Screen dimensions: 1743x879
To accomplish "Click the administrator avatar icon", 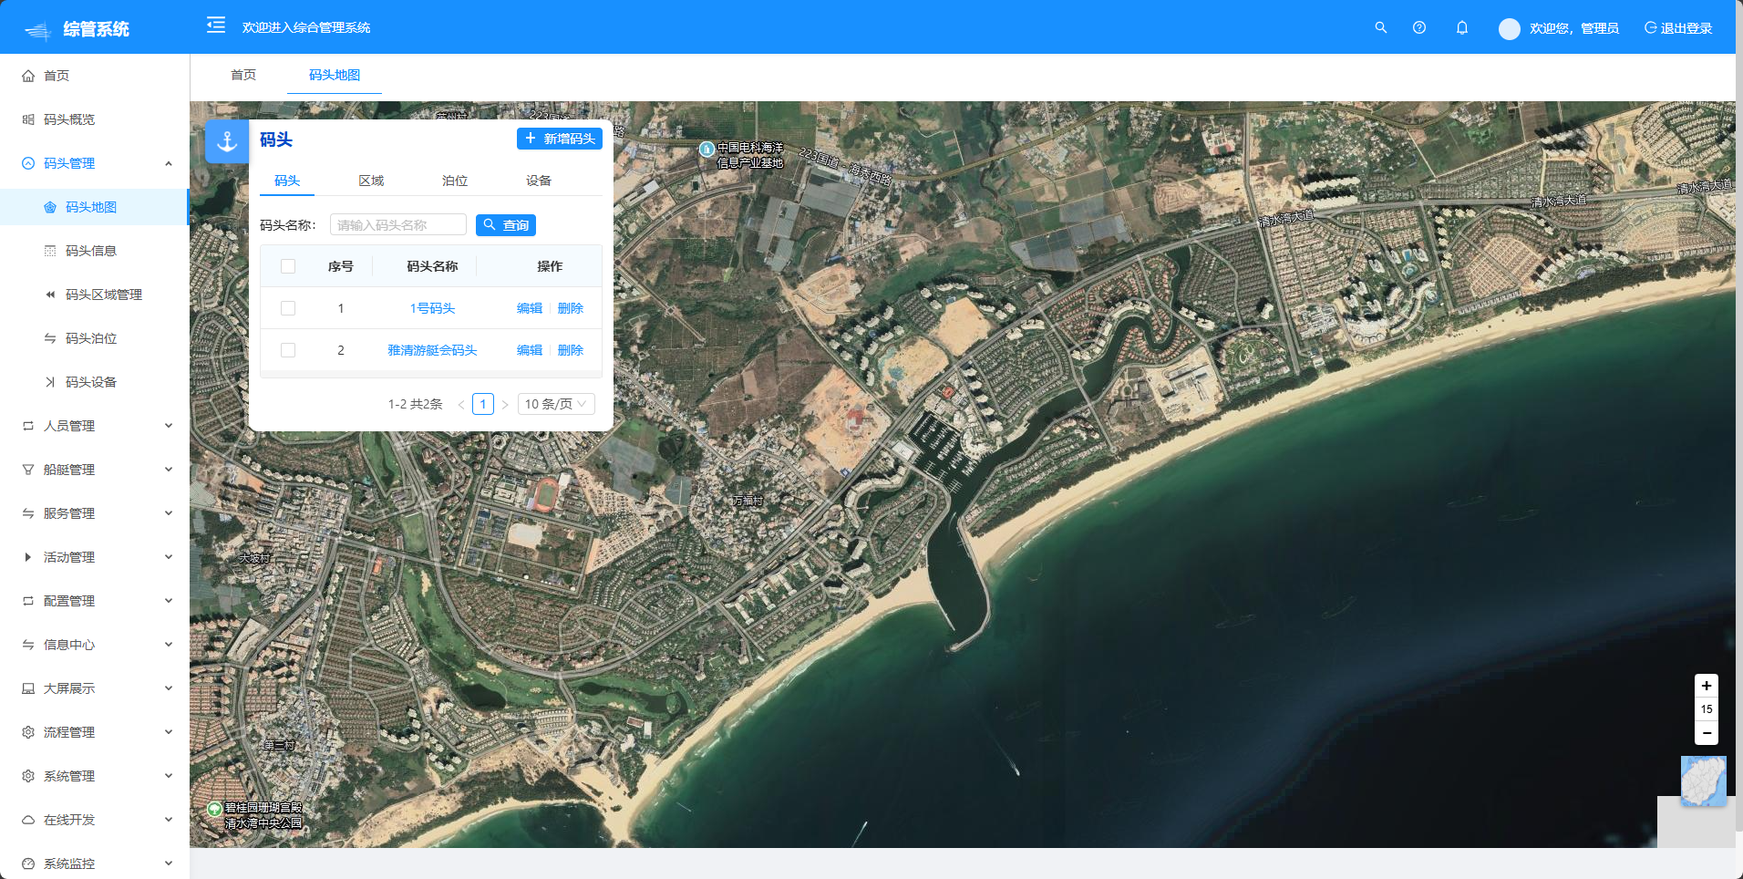I will 1509,28.
